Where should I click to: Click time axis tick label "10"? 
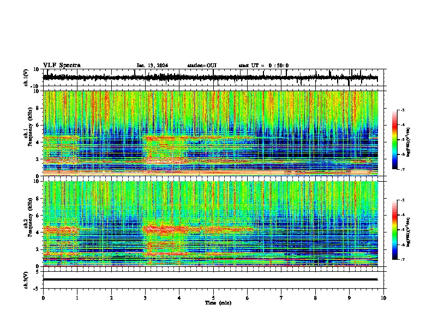click(383, 298)
